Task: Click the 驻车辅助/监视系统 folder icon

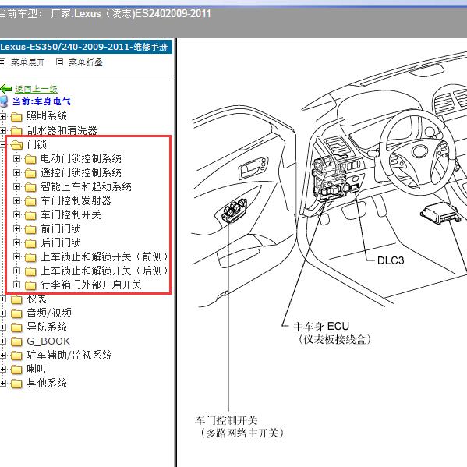Action: click(x=16, y=356)
